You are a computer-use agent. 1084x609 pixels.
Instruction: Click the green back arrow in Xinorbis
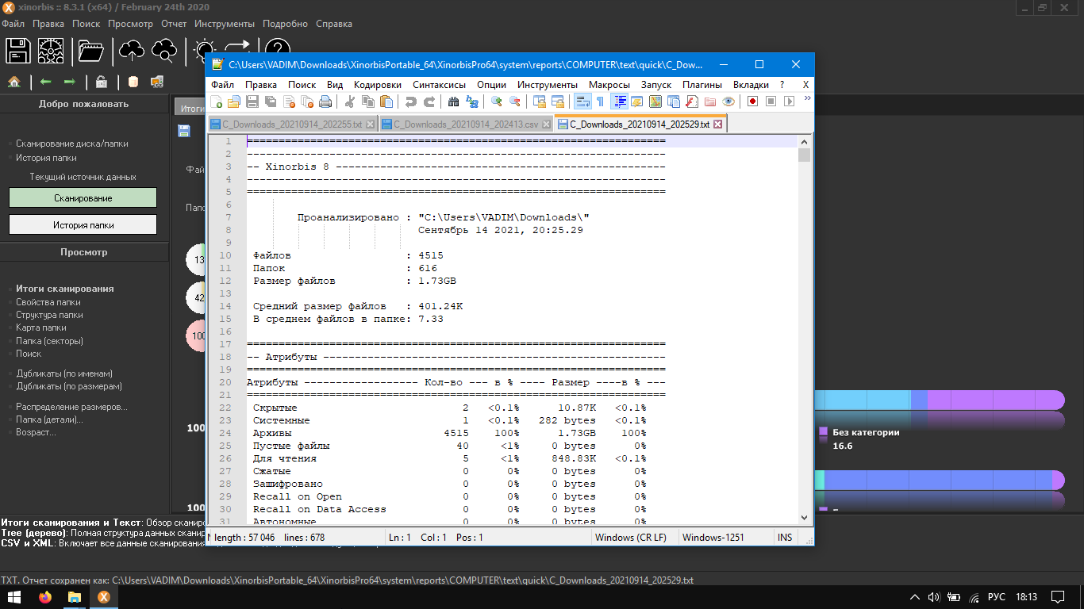point(46,81)
